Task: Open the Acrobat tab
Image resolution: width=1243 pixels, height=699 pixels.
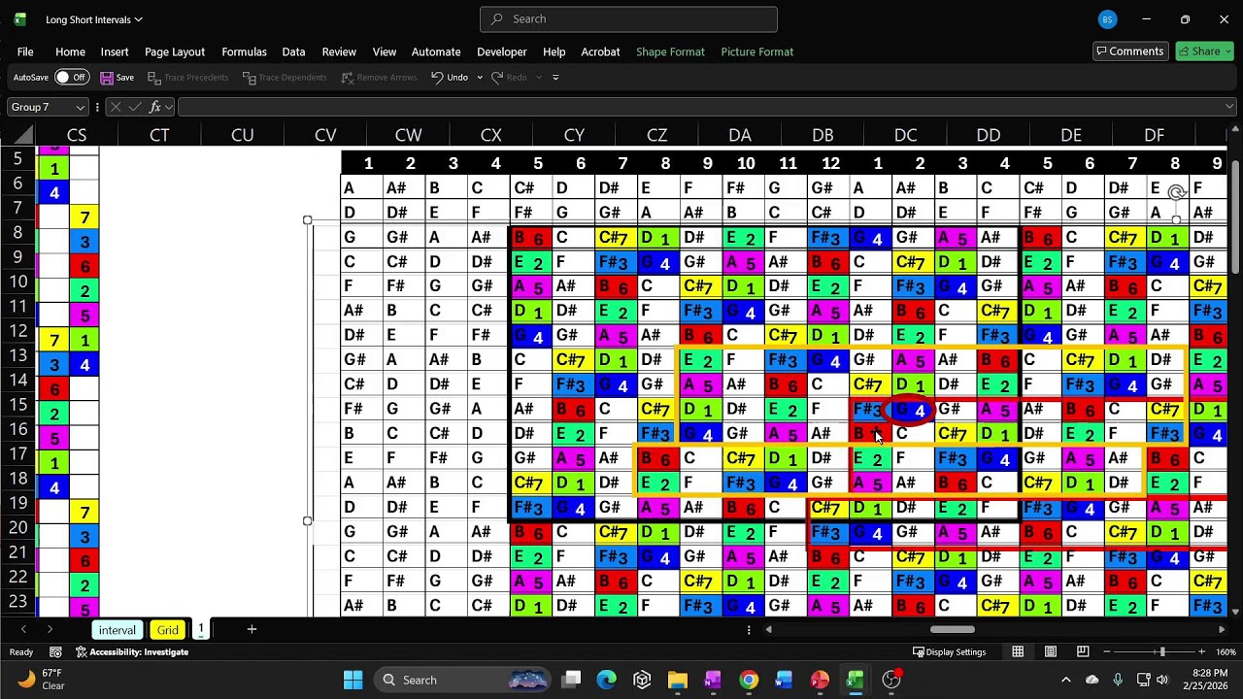Action: pos(600,51)
